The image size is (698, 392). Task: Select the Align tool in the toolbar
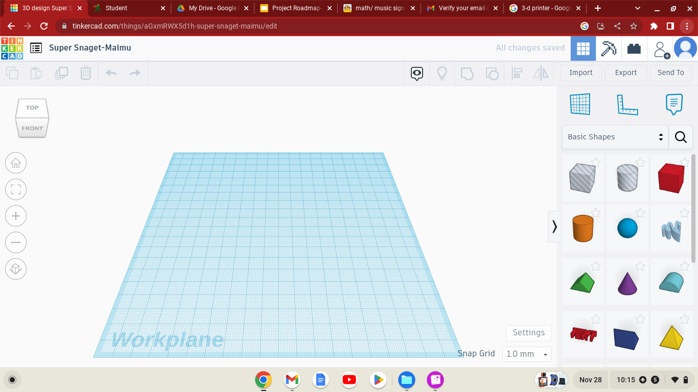[x=517, y=73]
